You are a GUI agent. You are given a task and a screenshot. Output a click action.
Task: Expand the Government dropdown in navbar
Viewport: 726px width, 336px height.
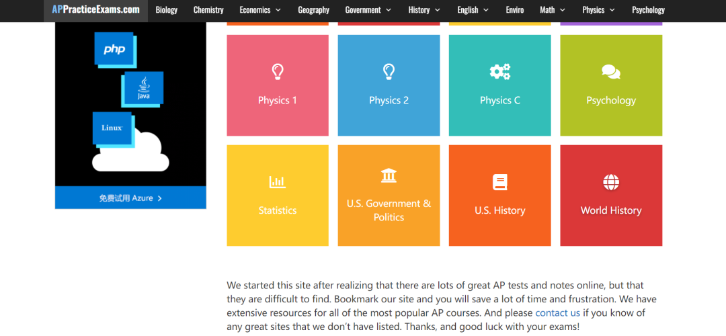[x=367, y=10]
